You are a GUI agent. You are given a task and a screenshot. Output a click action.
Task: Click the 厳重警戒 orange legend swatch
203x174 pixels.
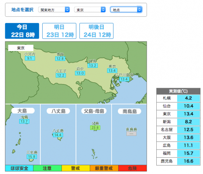pyautogui.click(x=104, y=168)
